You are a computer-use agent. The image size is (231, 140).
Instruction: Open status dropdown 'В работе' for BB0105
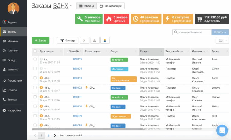tap(119, 60)
